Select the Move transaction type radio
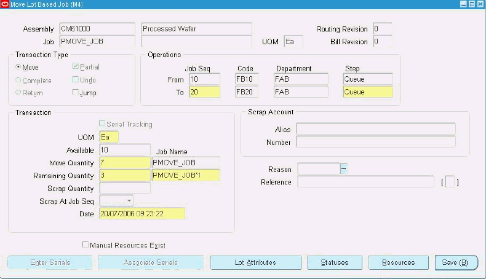 point(18,67)
